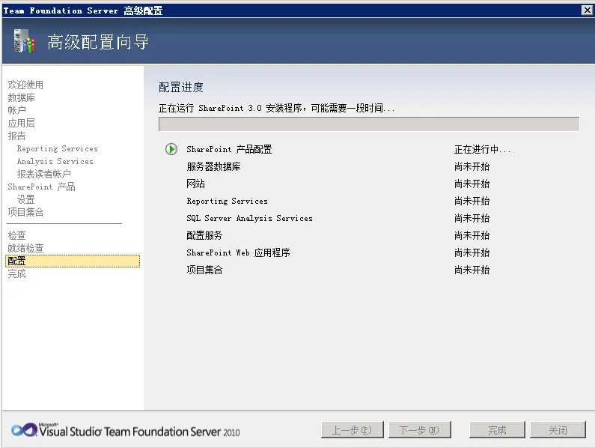Select 帐户 step in sidebar

pos(16,110)
